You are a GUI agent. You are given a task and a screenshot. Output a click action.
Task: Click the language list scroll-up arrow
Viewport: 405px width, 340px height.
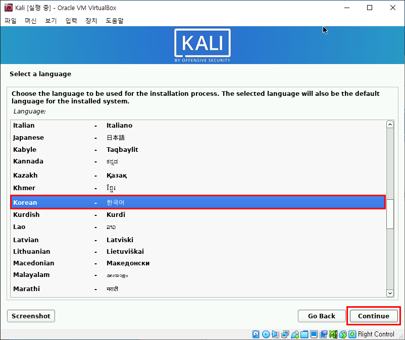[390, 125]
